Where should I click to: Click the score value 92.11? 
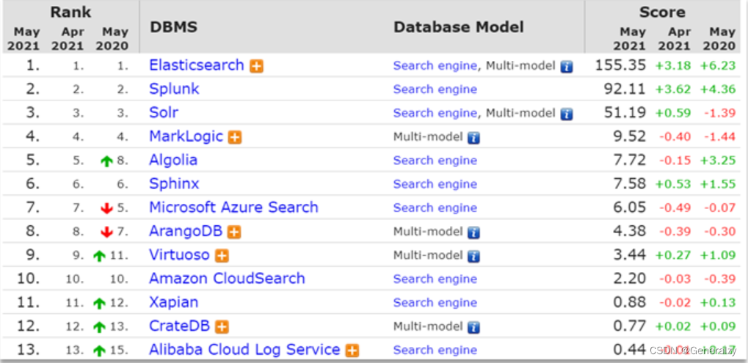pyautogui.click(x=625, y=89)
